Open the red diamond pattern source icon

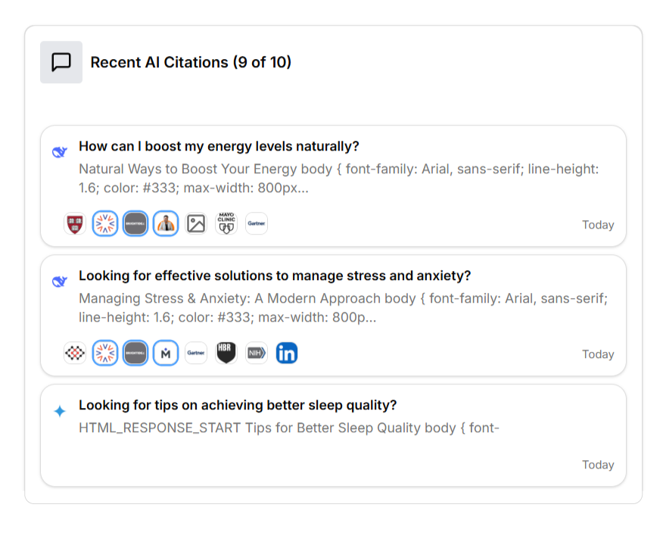point(75,353)
